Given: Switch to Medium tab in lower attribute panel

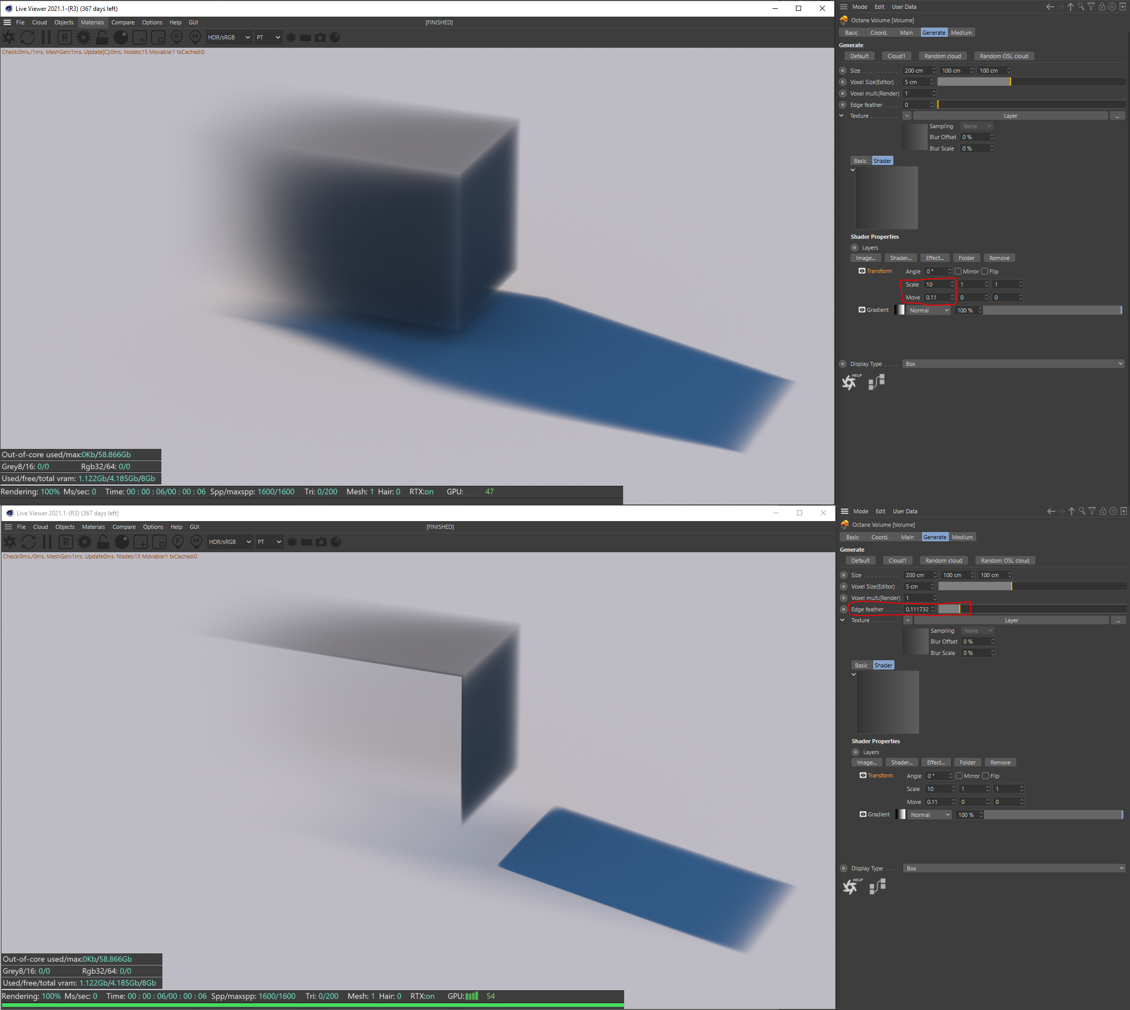Looking at the screenshot, I should (x=962, y=537).
